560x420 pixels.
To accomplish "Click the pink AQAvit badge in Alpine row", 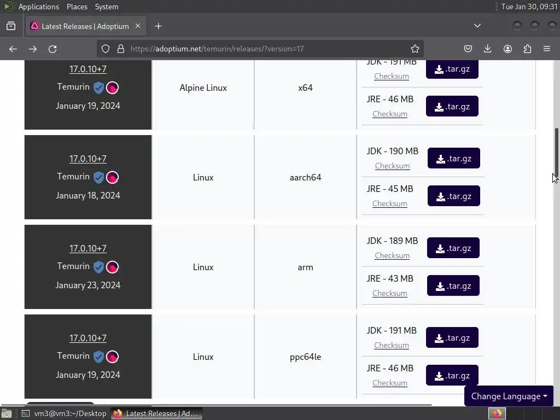I will coord(112,87).
